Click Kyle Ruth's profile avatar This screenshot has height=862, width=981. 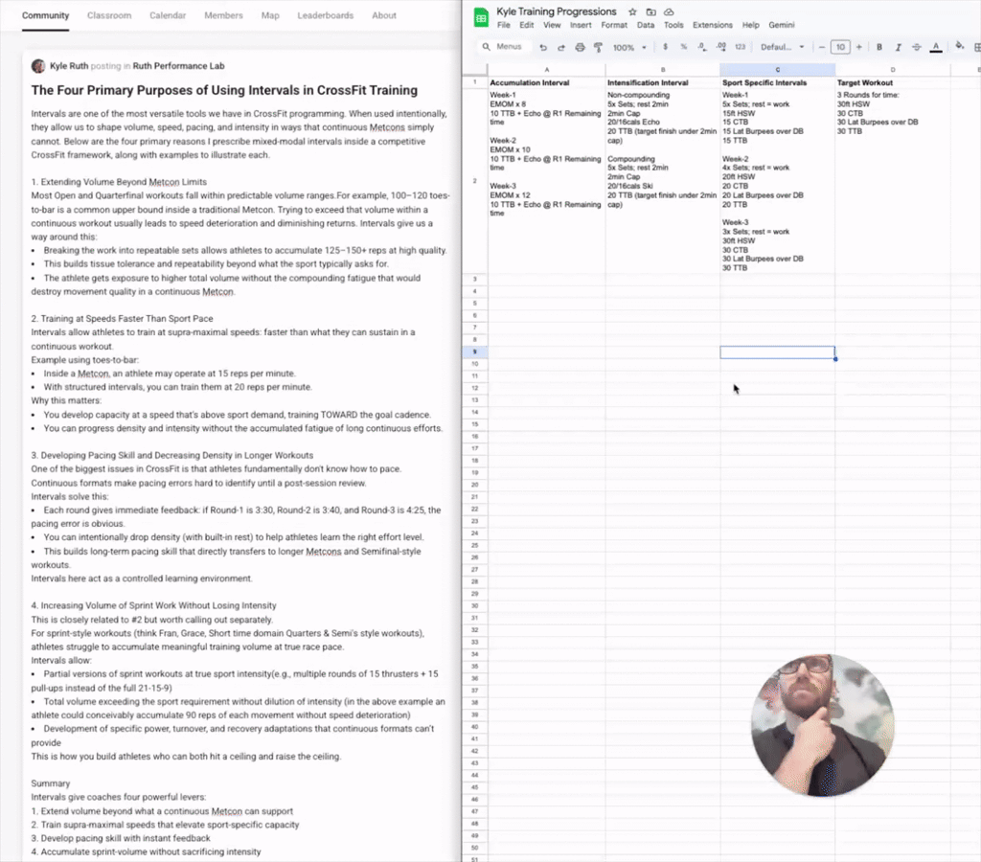pyautogui.click(x=38, y=66)
